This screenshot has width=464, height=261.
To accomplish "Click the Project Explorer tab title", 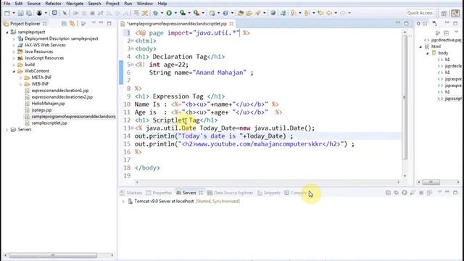I will (25, 24).
